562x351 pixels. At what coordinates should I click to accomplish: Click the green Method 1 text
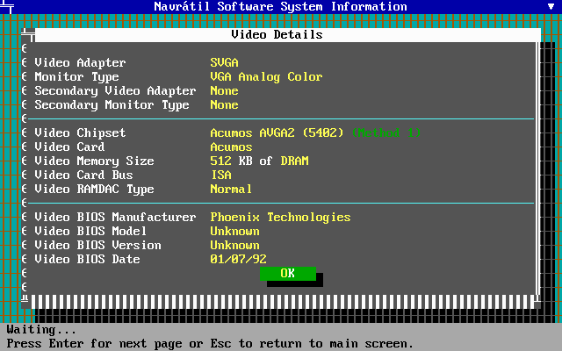[x=385, y=133]
